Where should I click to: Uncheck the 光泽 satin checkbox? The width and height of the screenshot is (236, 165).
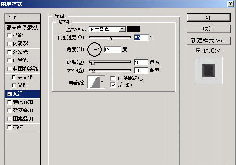(x=9, y=94)
